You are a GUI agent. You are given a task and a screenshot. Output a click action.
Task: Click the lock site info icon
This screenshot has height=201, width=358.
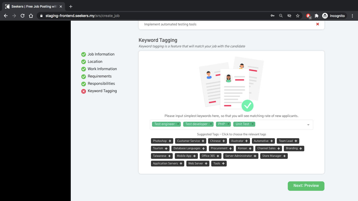(41, 16)
